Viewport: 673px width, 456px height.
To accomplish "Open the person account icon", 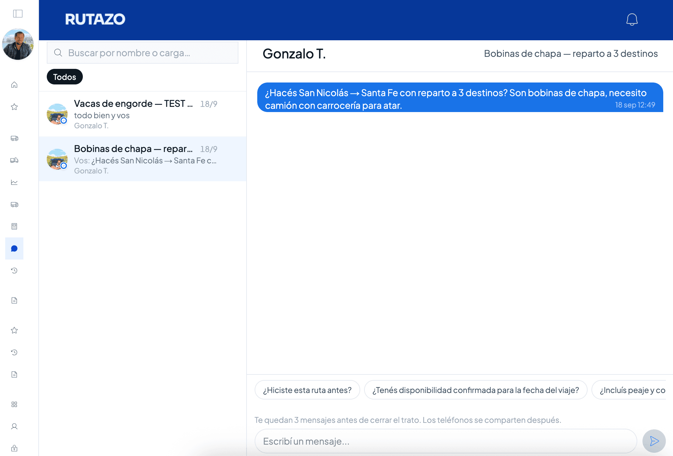I will (14, 426).
